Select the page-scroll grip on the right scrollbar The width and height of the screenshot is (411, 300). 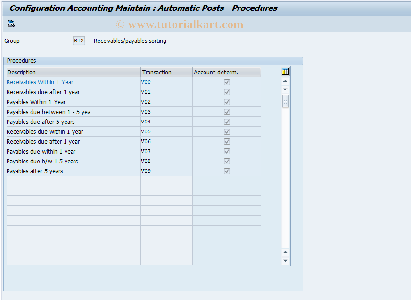click(285, 101)
